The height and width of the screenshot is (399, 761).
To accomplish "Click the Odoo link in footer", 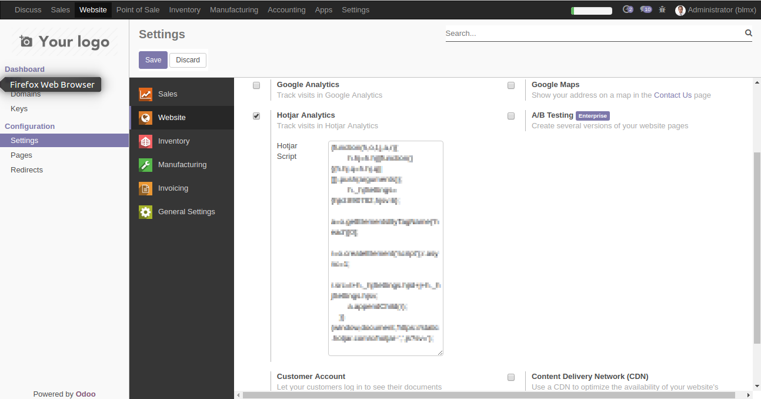I will coord(85,394).
